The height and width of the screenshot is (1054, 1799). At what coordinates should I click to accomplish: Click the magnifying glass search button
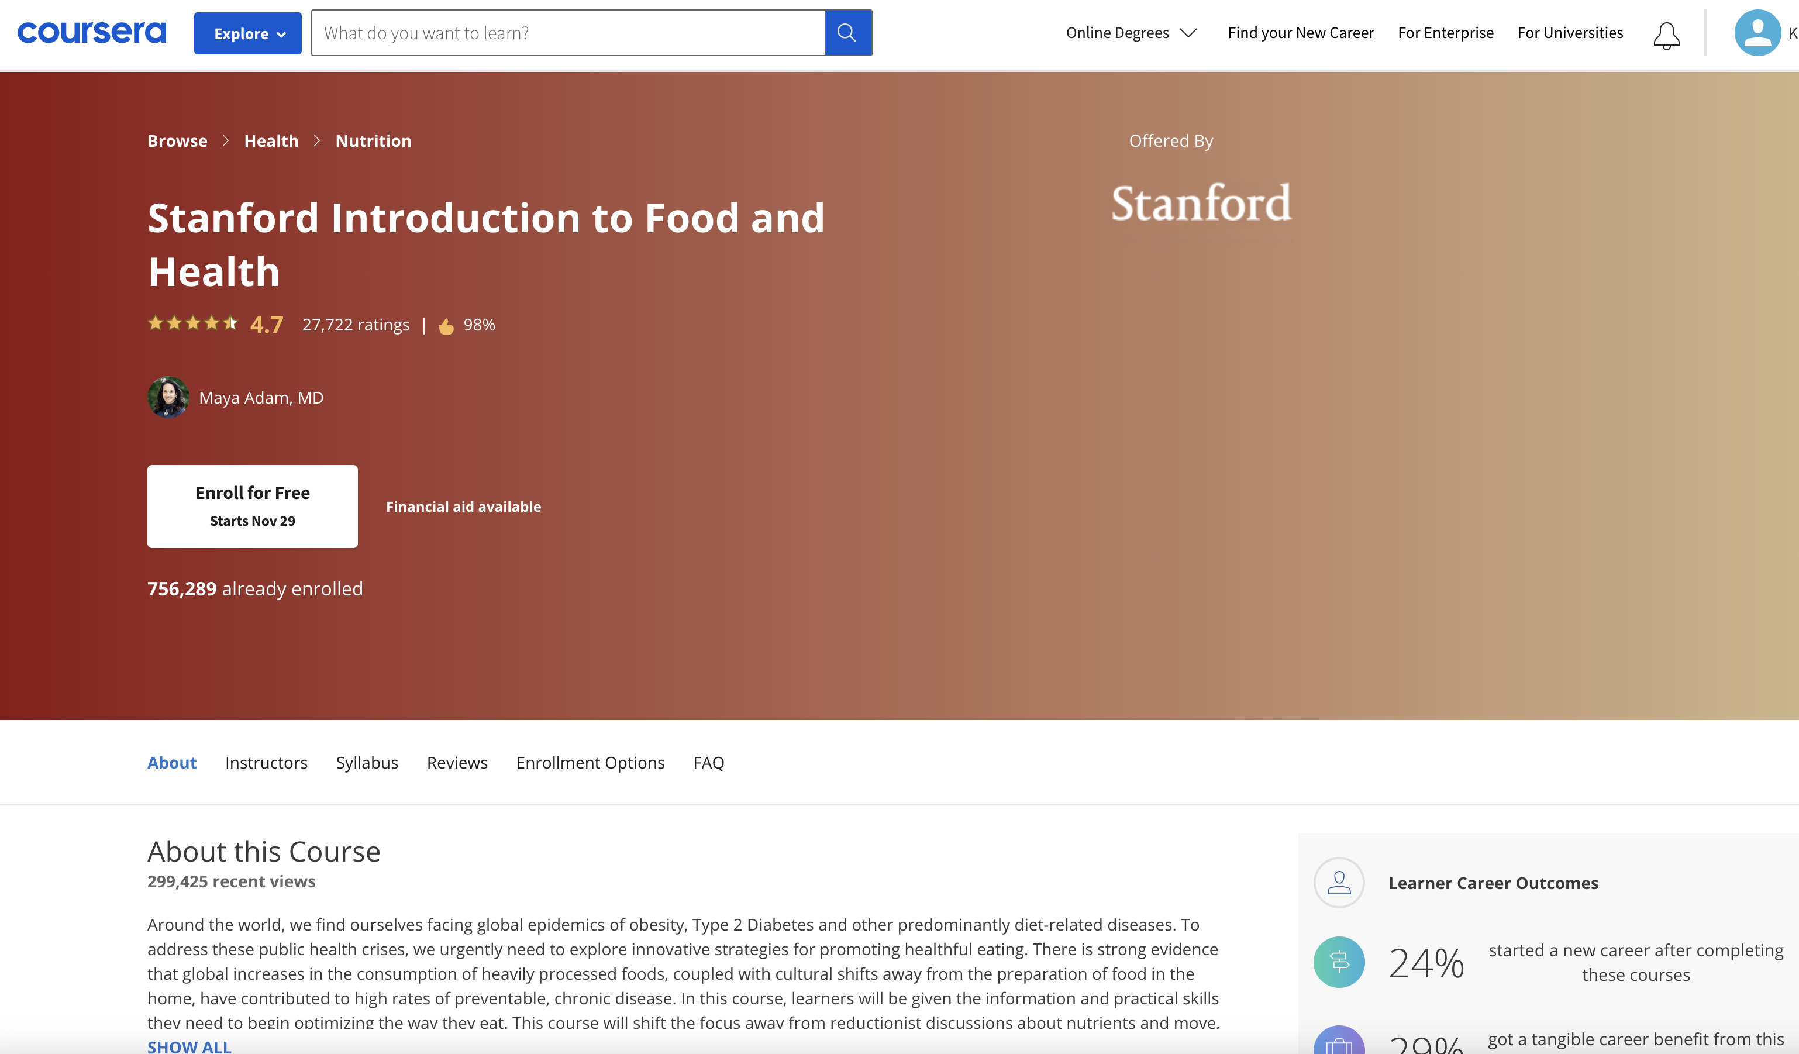tap(847, 33)
